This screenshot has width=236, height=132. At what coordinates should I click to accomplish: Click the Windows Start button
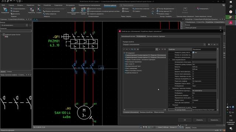(x=230, y=2)
